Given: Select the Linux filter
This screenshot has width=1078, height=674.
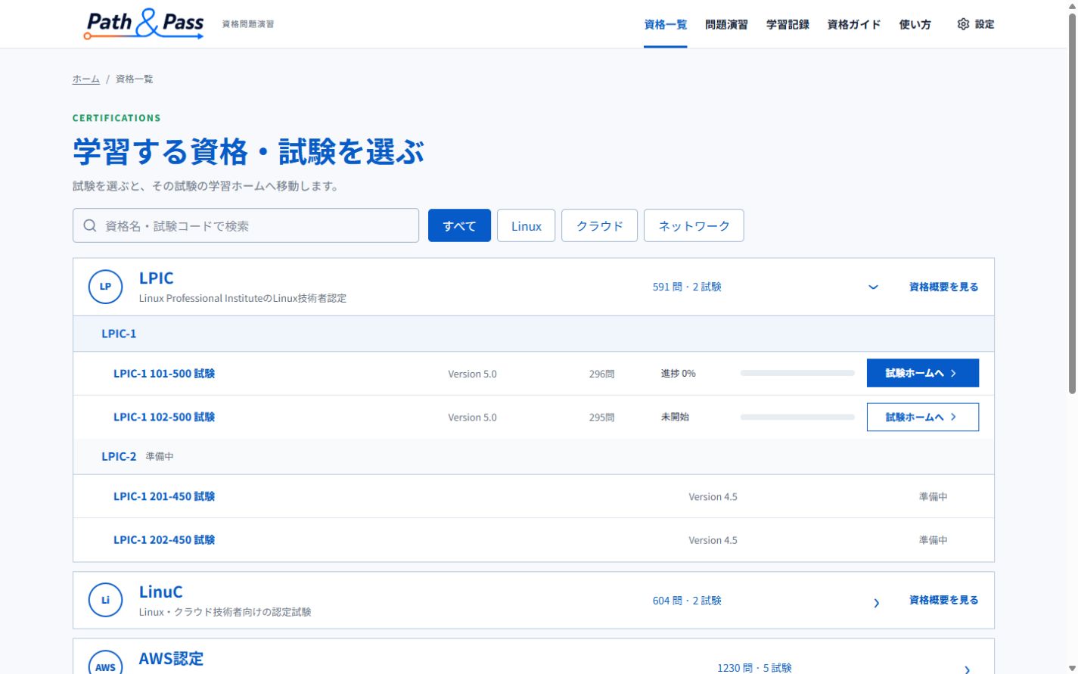Looking at the screenshot, I should click(x=526, y=225).
